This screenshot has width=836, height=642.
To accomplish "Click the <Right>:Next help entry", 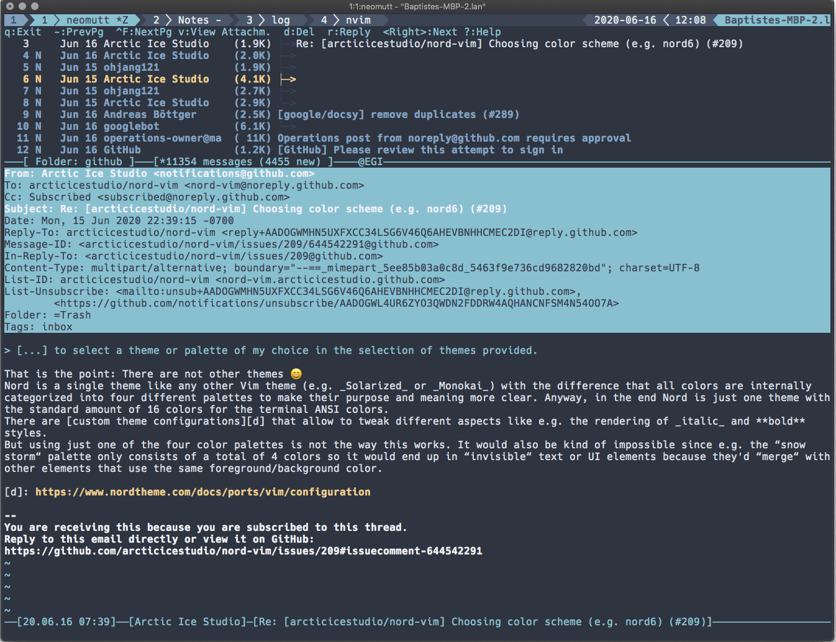I will point(420,32).
